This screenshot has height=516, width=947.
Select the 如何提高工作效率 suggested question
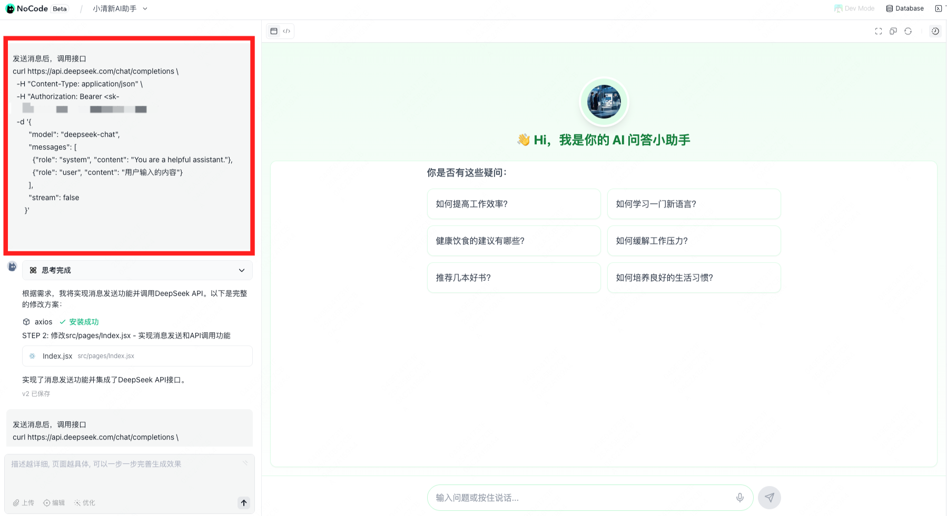click(x=514, y=204)
